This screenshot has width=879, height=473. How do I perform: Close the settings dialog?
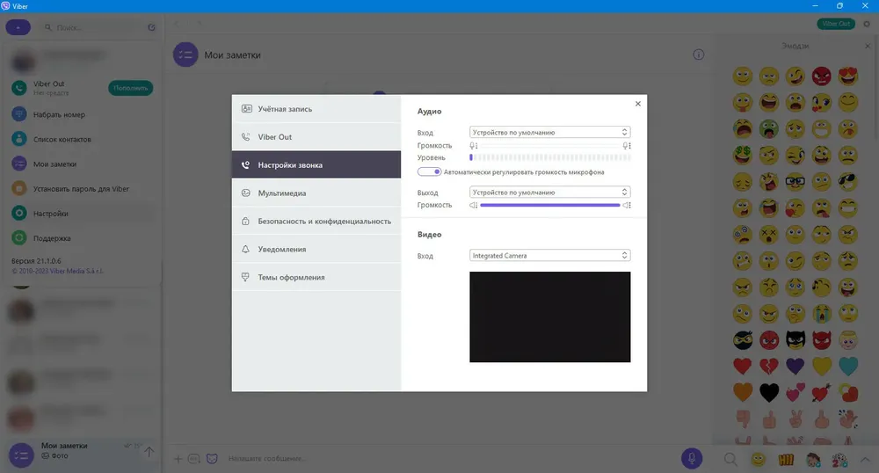coord(637,104)
